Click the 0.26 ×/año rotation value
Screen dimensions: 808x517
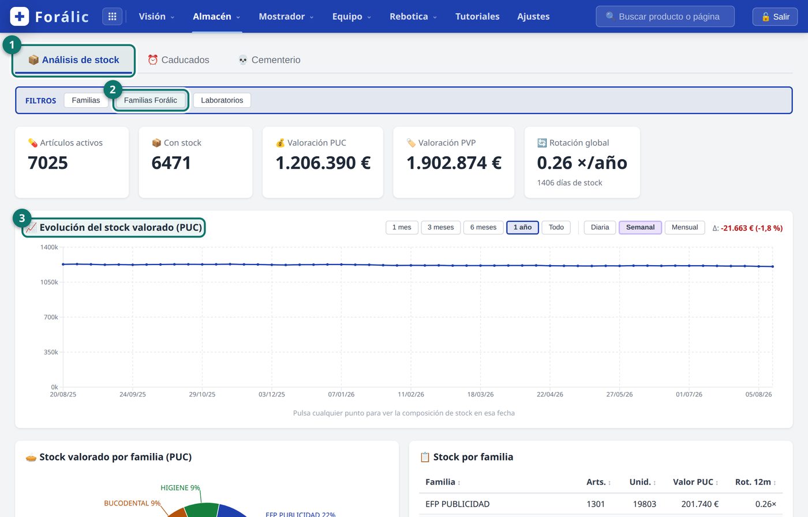[582, 163]
